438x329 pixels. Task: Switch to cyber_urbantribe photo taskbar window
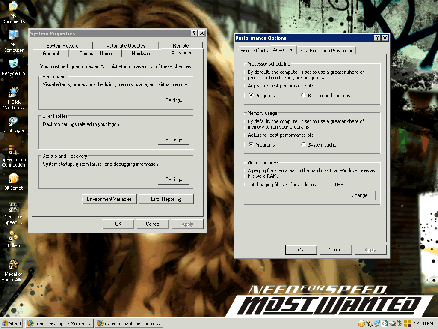[x=129, y=323]
